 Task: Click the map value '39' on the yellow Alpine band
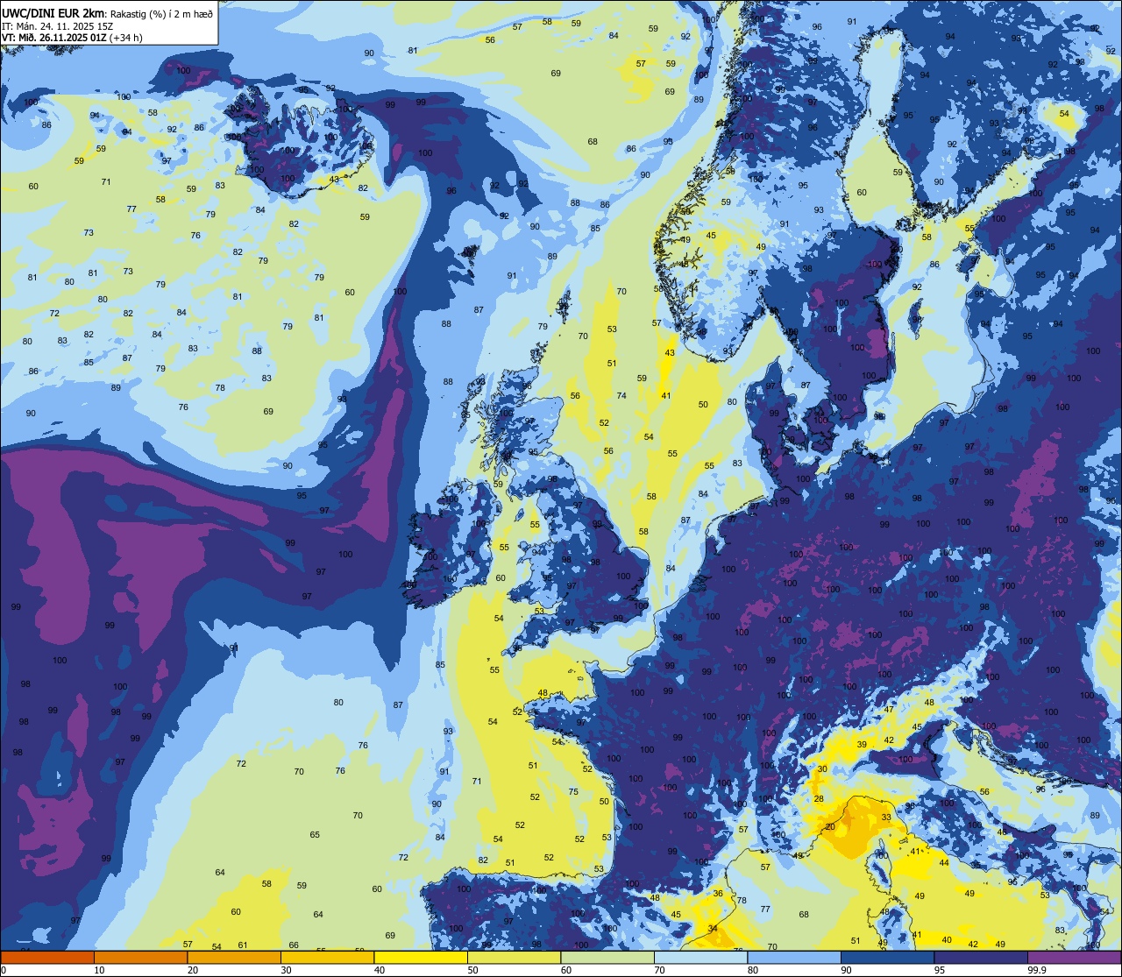tap(862, 745)
